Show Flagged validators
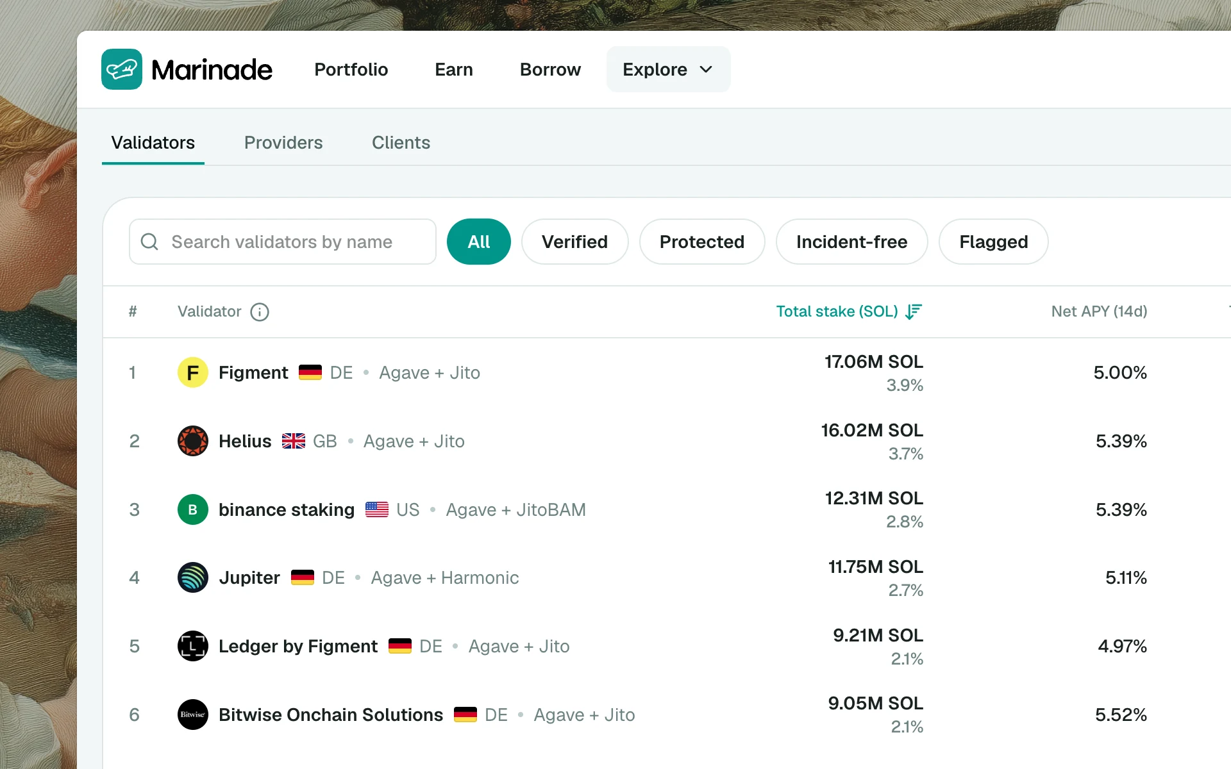Viewport: 1231px width, 769px height. [994, 242]
